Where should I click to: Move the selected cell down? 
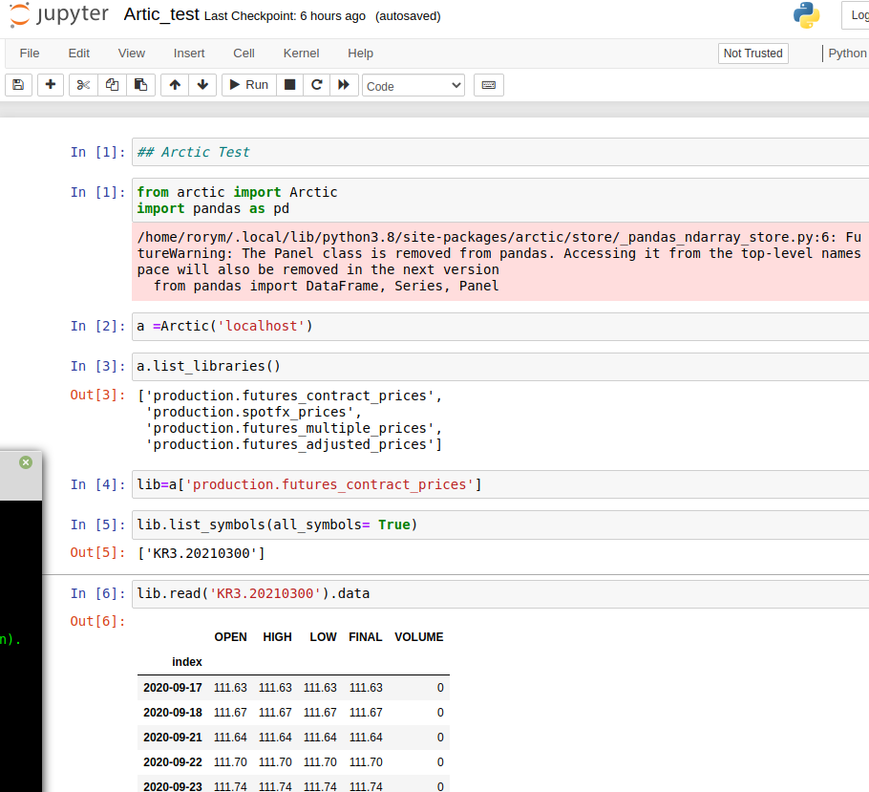pyautogui.click(x=203, y=85)
